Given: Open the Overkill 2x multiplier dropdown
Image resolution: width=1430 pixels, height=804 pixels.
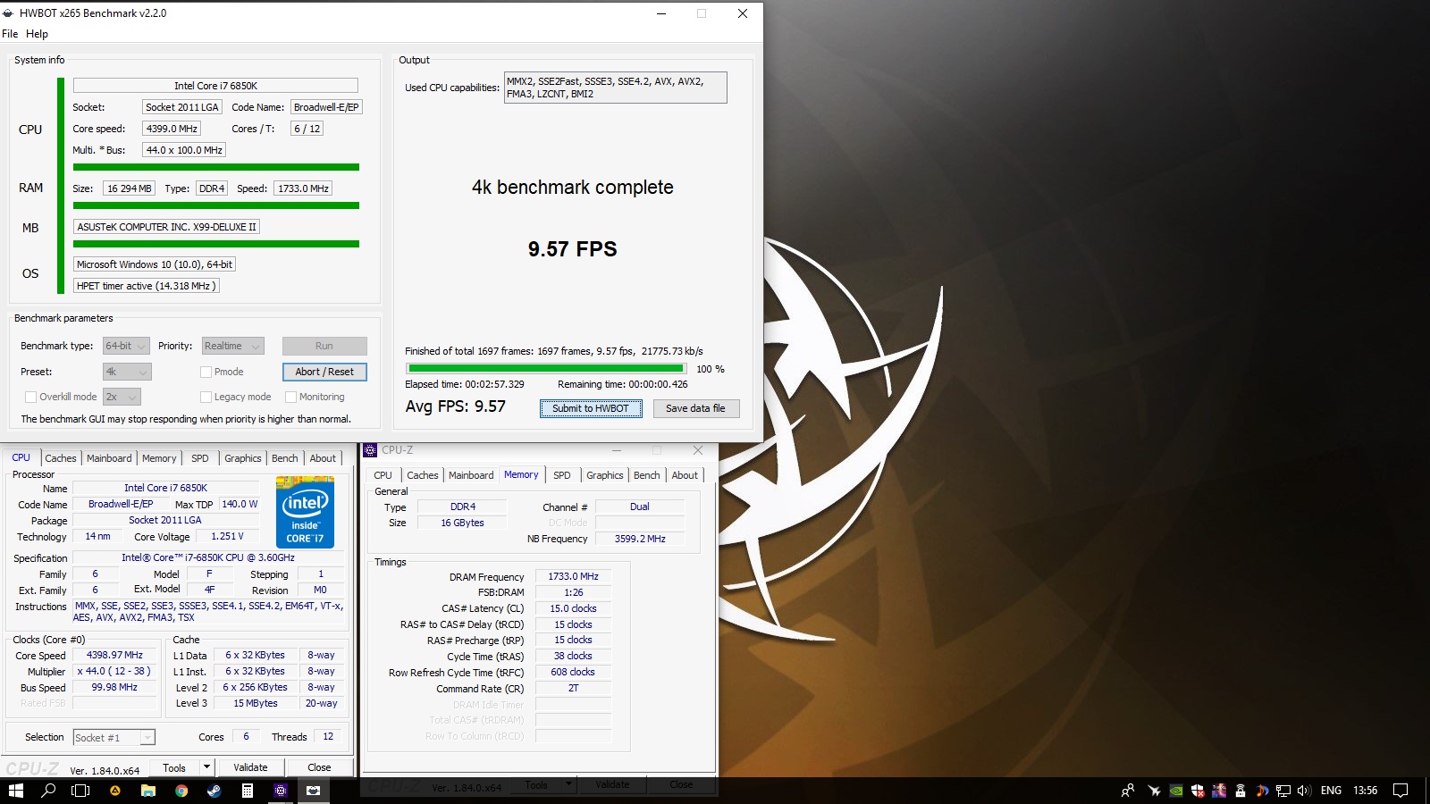Looking at the screenshot, I should tap(122, 397).
